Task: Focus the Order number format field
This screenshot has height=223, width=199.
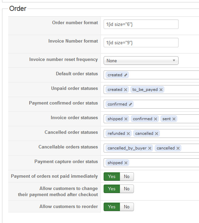Action: 141,24
